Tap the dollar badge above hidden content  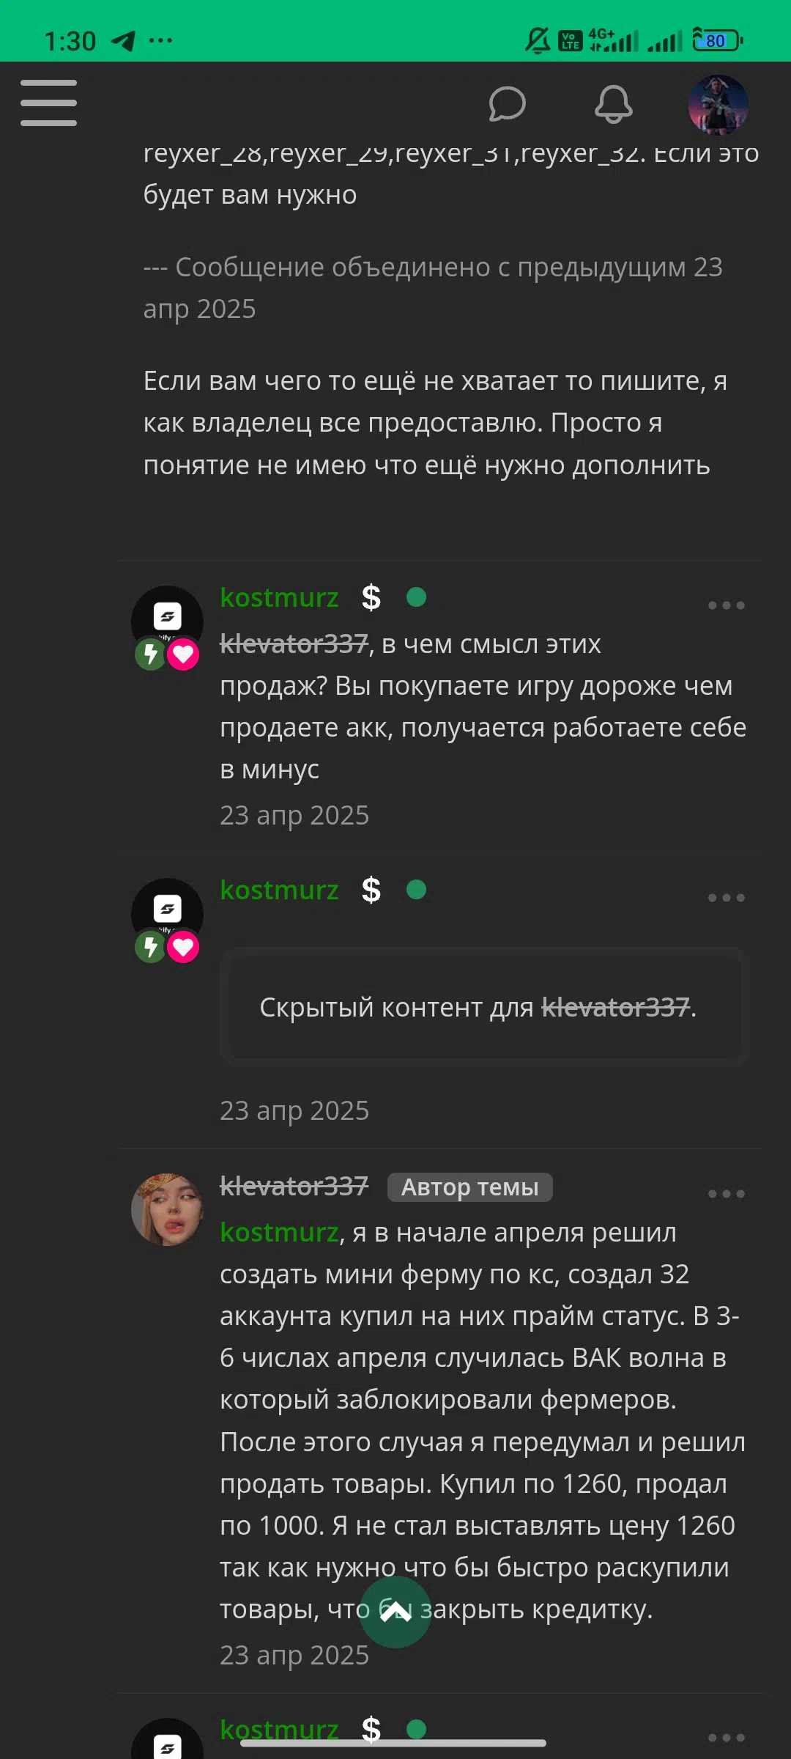(x=371, y=890)
